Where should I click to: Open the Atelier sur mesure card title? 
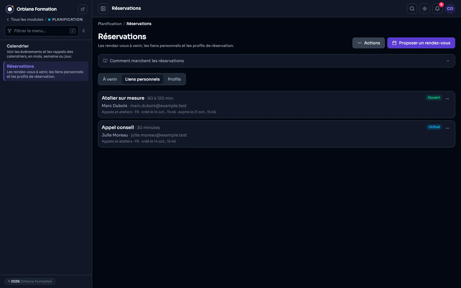pyautogui.click(x=123, y=98)
